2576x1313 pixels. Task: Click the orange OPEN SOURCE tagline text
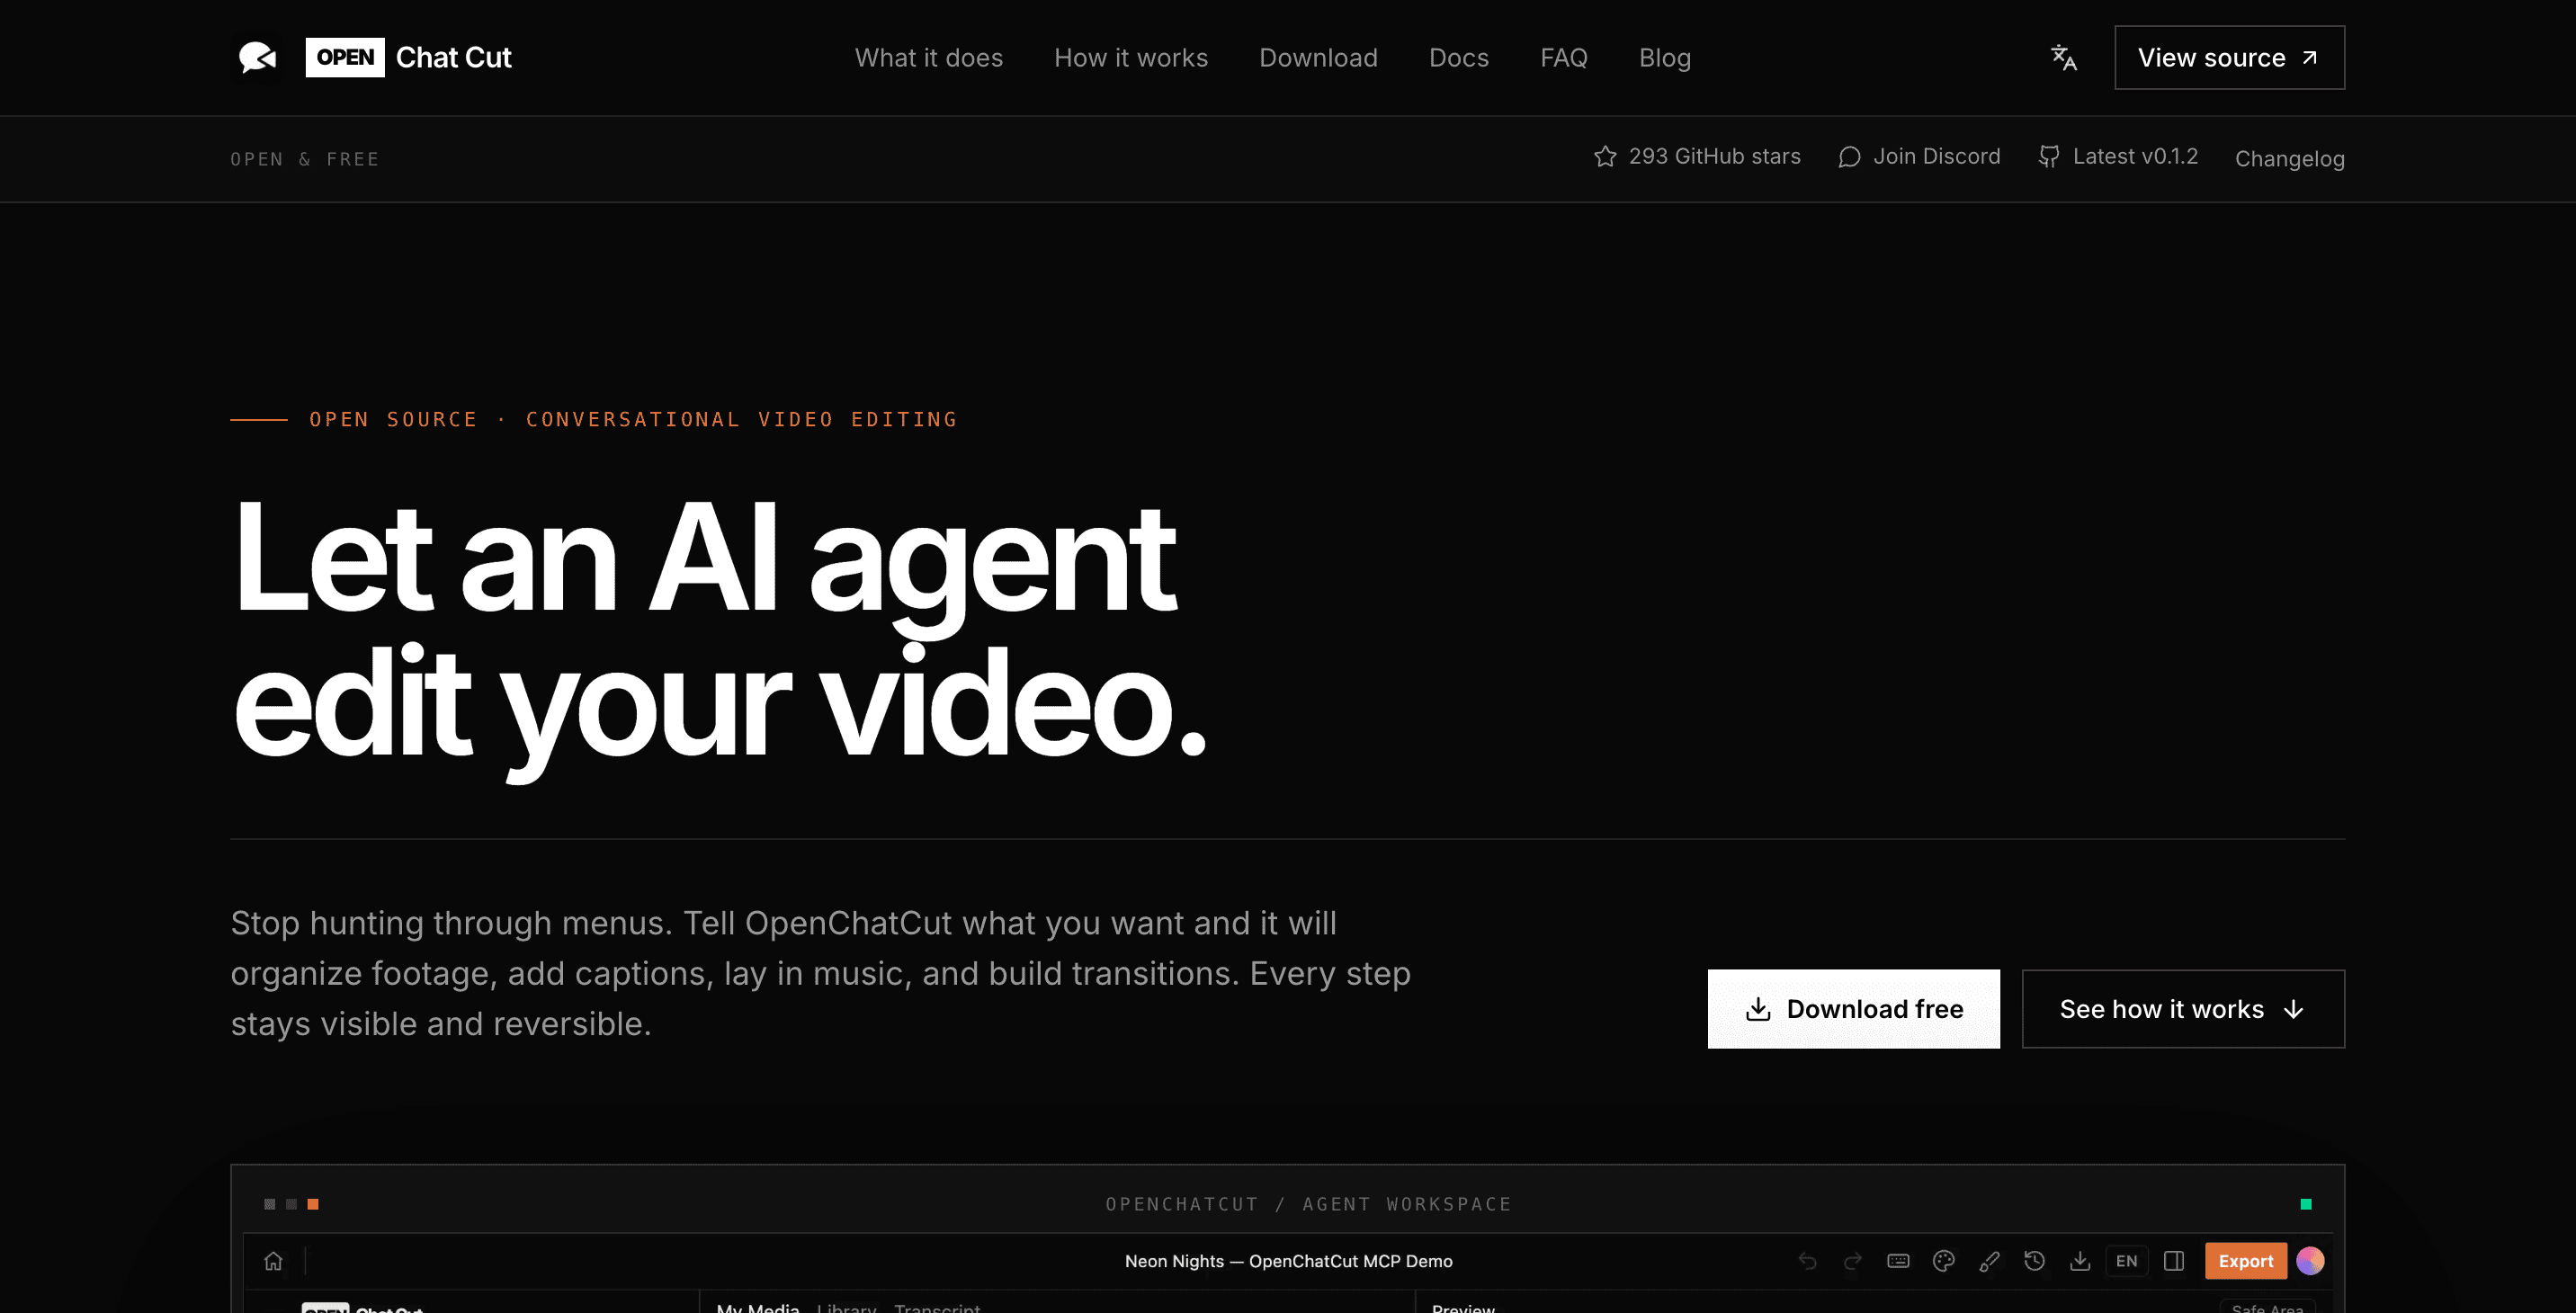pyautogui.click(x=633, y=420)
